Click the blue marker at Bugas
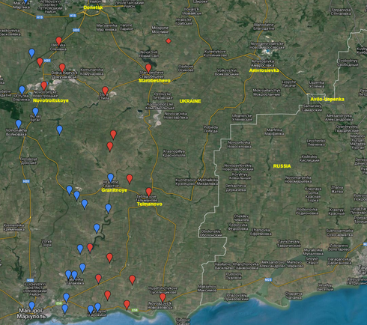Viewport: 367px width, 325px height. pos(35,112)
